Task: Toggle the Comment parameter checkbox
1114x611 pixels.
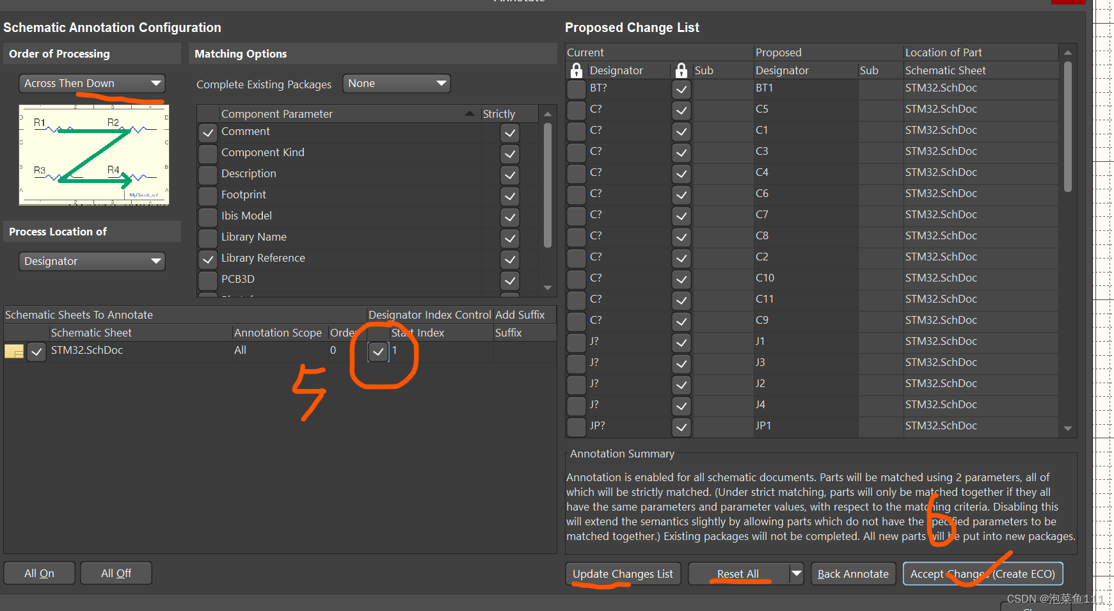Action: (208, 133)
